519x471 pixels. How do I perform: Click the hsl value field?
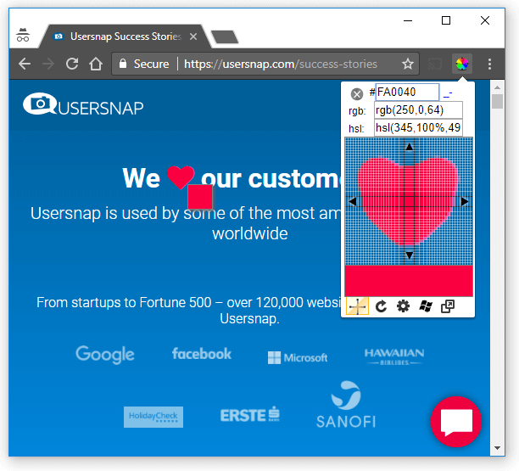point(418,127)
